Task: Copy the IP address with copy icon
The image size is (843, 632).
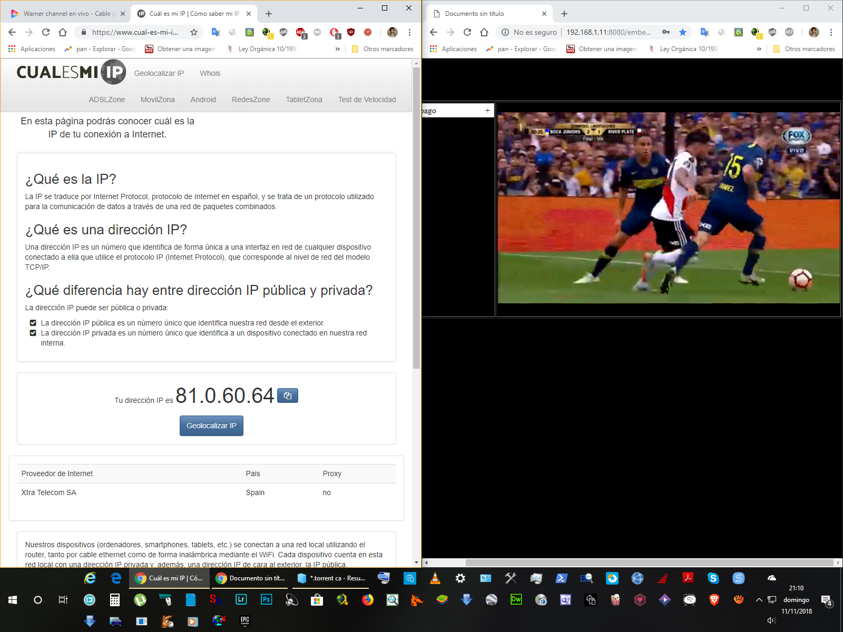Action: pyautogui.click(x=287, y=396)
